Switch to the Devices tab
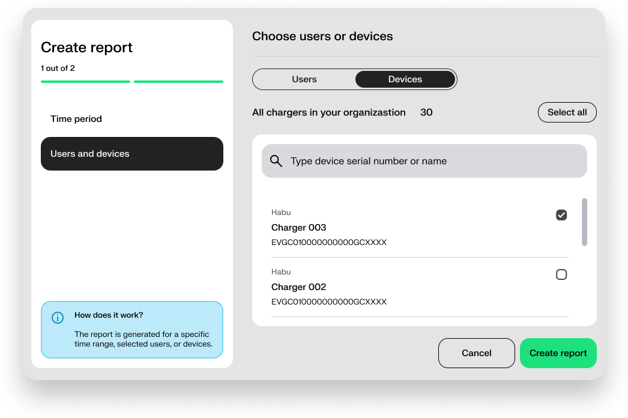This screenshot has width=628, height=418. point(405,79)
